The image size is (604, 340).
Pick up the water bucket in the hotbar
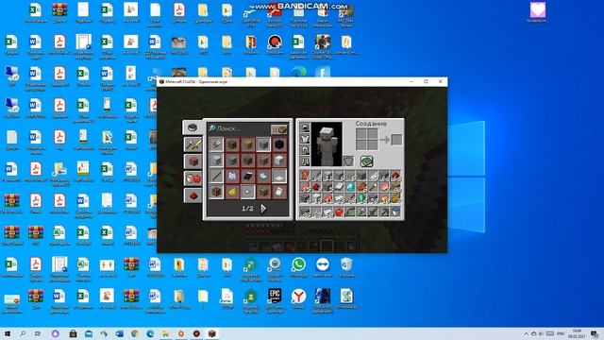395,212
